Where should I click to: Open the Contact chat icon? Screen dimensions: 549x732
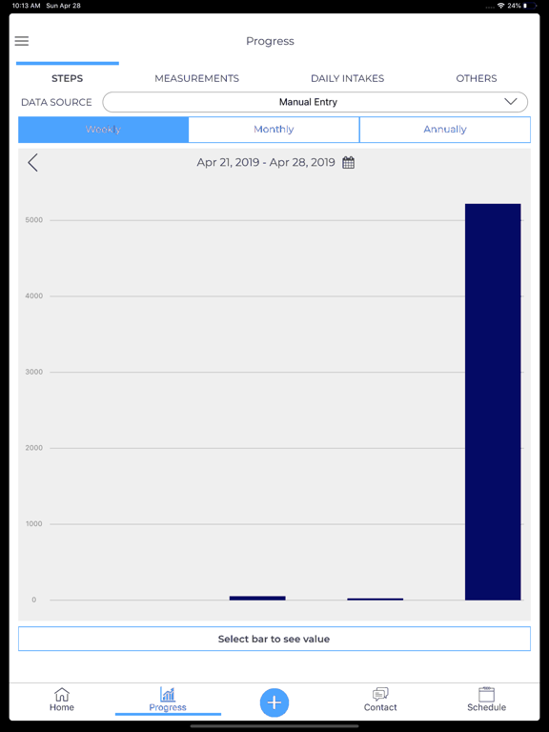pyautogui.click(x=380, y=694)
